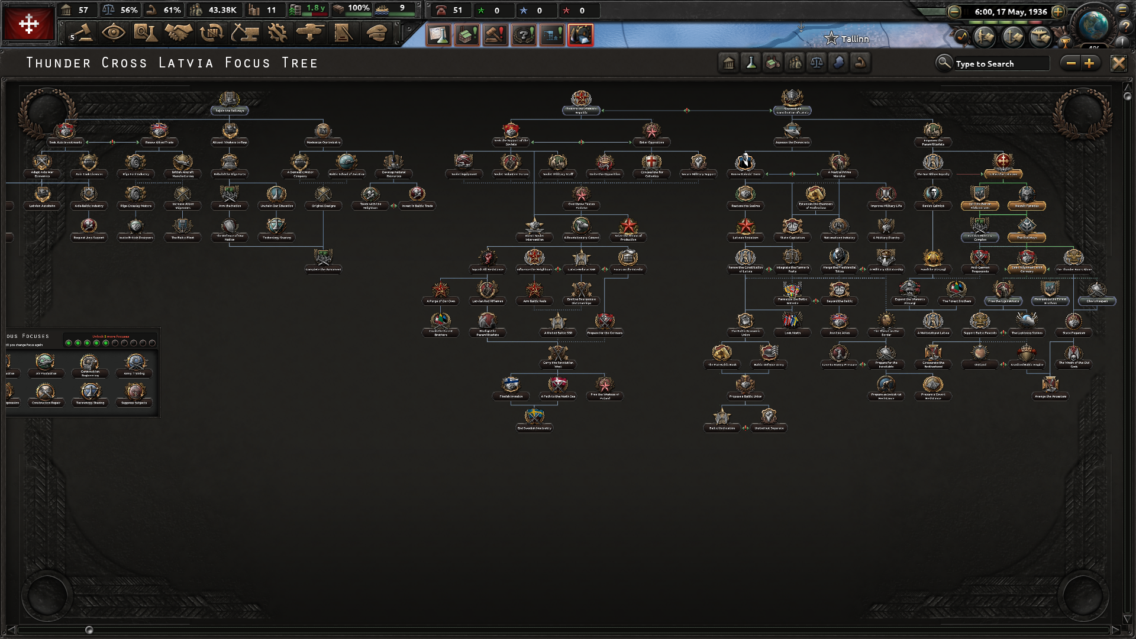Select Seize the Means of Production focus
This screenshot has height=639, width=1136.
click(x=628, y=230)
